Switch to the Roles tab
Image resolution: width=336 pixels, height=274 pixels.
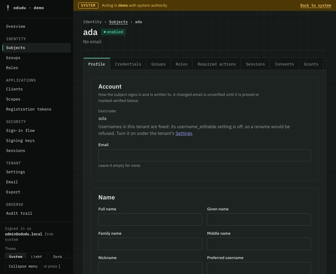click(x=181, y=64)
